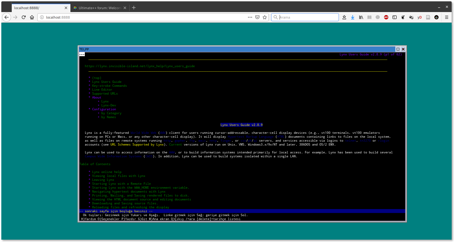The image size is (454, 242).
Task: Maximize the TELPP terminal window
Action: tap(398, 49)
